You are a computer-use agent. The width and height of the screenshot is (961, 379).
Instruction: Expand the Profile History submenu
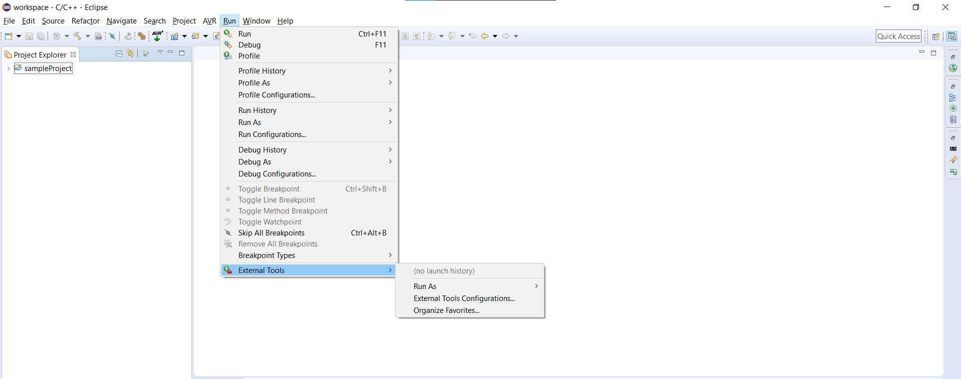tap(309, 71)
